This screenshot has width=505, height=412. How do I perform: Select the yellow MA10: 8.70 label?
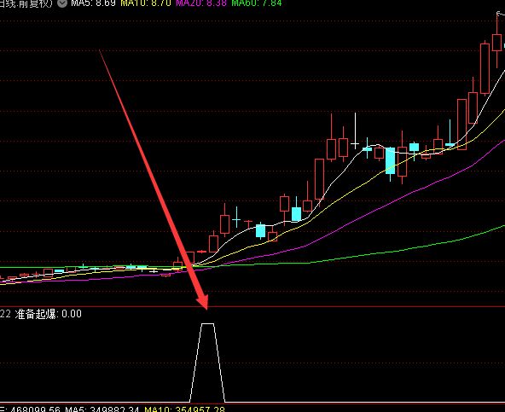146,3
